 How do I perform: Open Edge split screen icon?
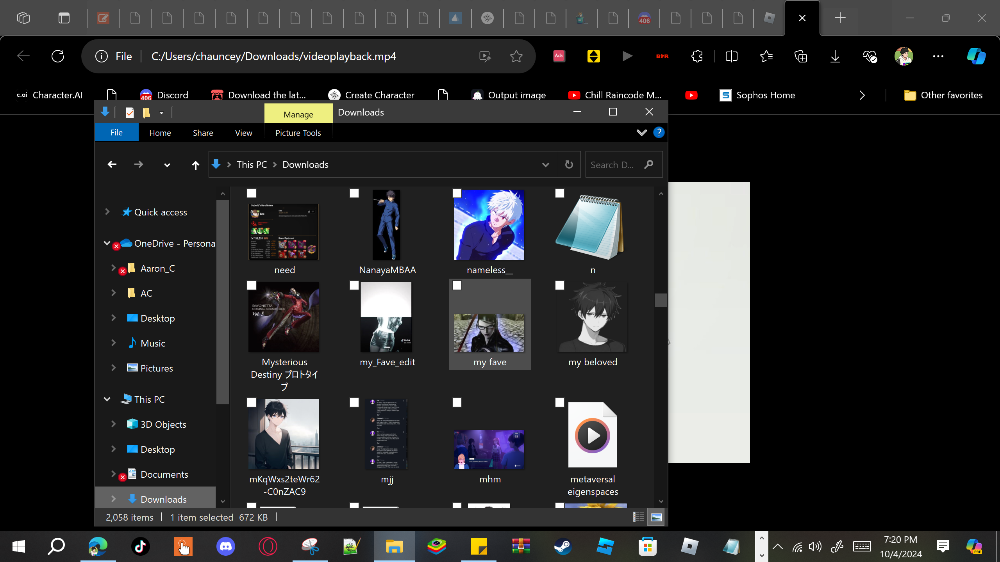click(x=731, y=56)
